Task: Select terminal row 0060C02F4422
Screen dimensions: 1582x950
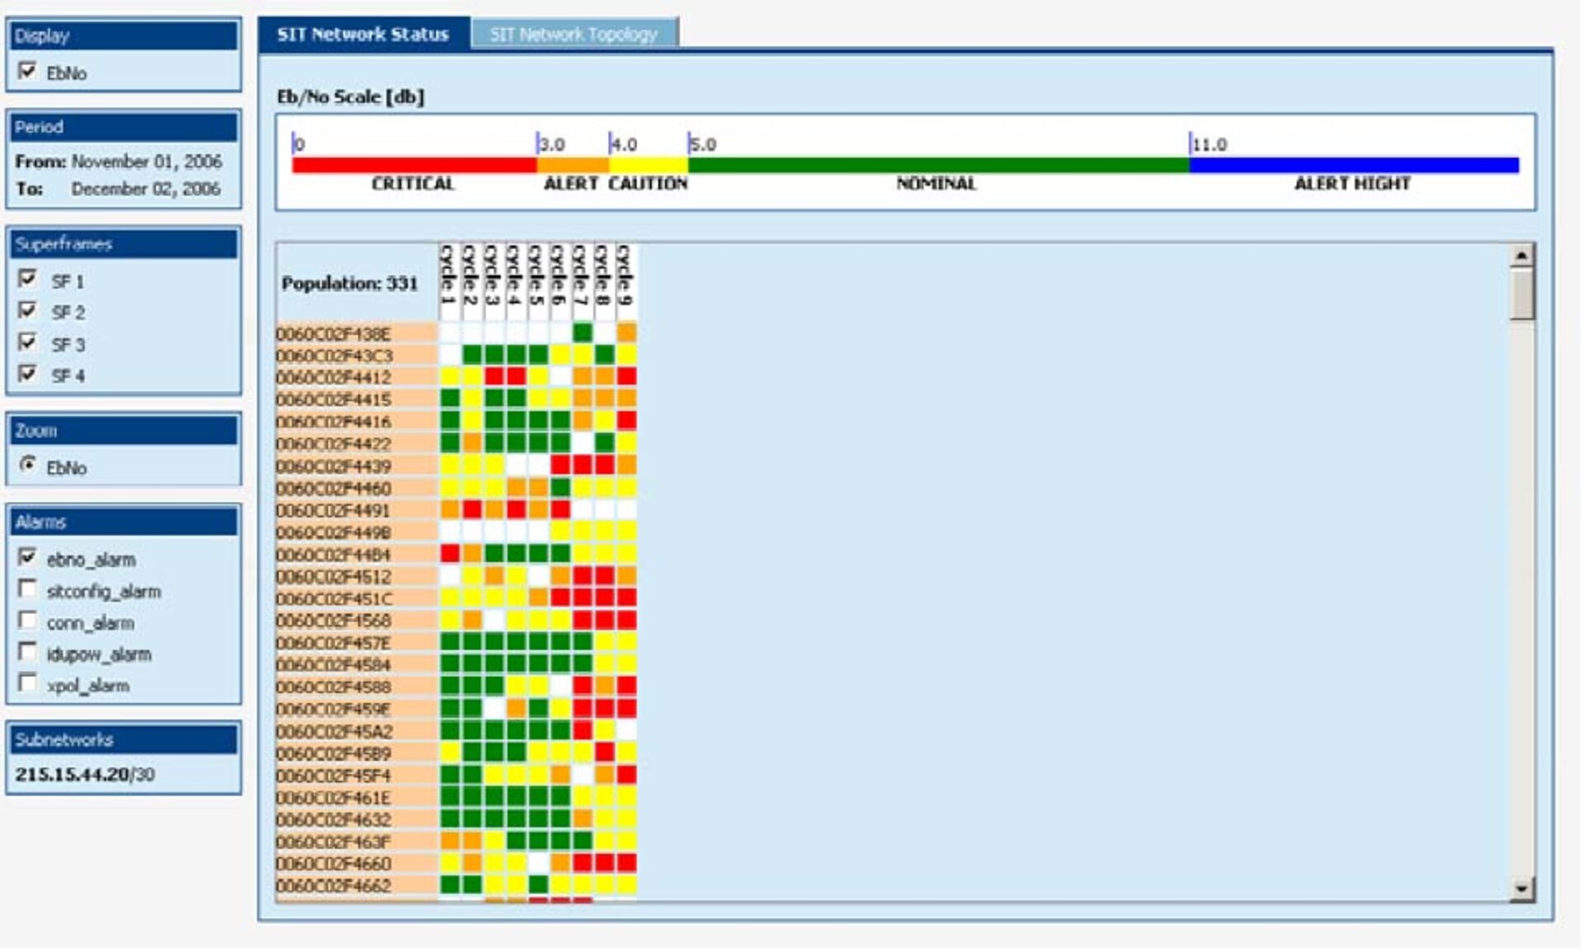Action: (356, 444)
